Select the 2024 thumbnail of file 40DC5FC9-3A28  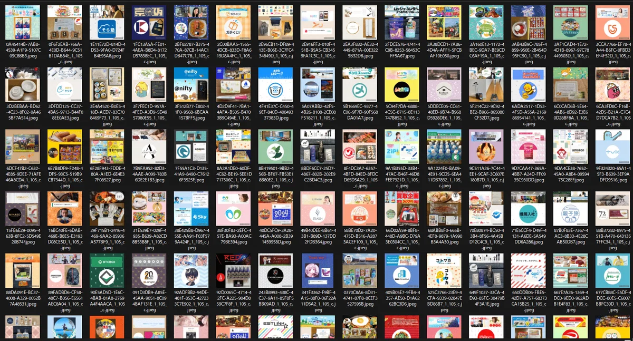(276, 209)
